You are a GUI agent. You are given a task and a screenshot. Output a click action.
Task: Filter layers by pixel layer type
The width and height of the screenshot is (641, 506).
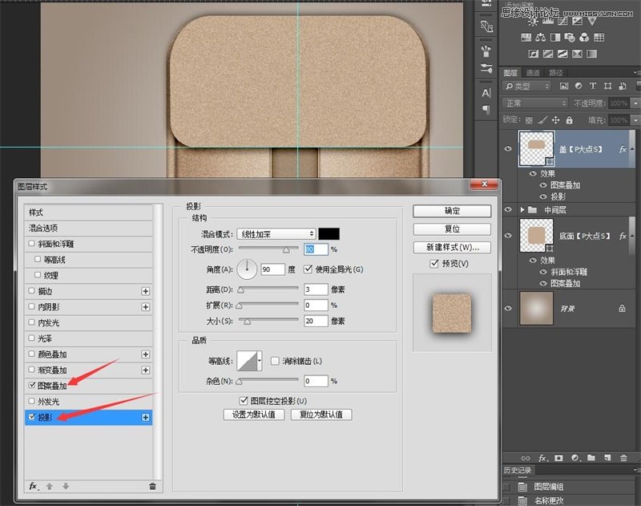[564, 86]
